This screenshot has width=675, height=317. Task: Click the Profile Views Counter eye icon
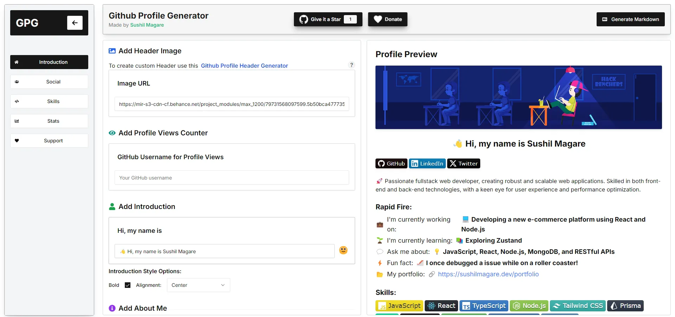click(x=112, y=133)
